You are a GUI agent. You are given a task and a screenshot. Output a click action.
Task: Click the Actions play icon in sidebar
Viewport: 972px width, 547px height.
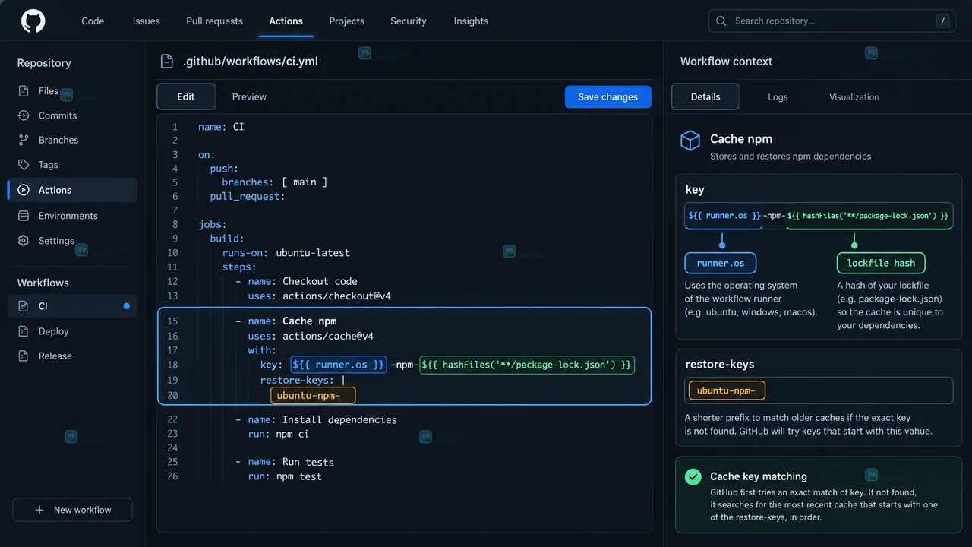click(x=24, y=190)
